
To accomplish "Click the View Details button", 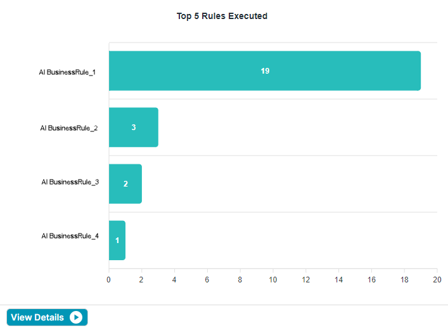I will point(47,317).
